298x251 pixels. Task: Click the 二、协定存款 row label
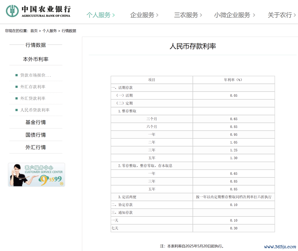(122, 205)
